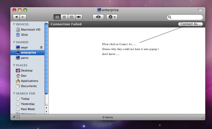Click the sidebar scroll up arrow
This screenshot has height=129, width=212.
pyautogui.click(x=46, y=108)
